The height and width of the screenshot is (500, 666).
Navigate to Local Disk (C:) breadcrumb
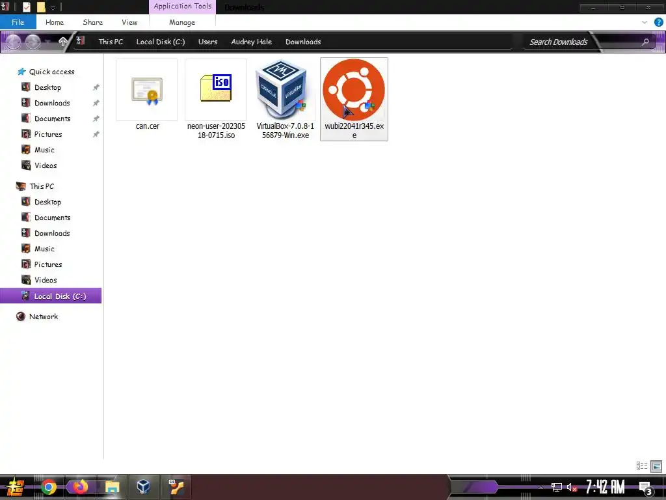pos(161,42)
